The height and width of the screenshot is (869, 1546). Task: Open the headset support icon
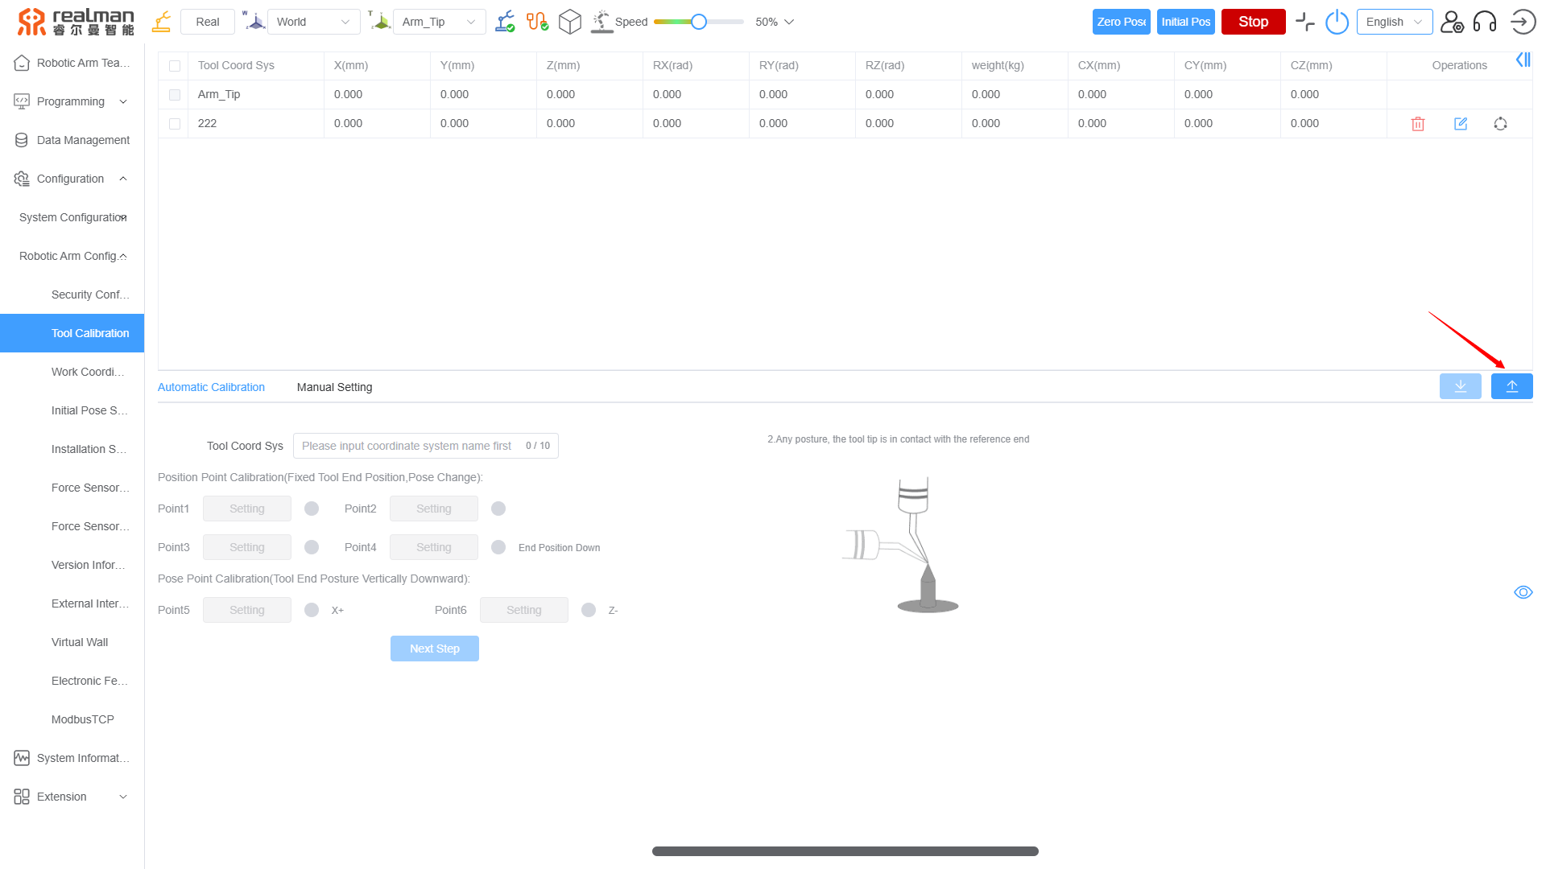click(x=1484, y=23)
